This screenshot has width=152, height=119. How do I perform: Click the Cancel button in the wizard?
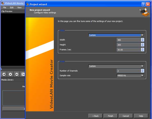click(x=126, y=116)
